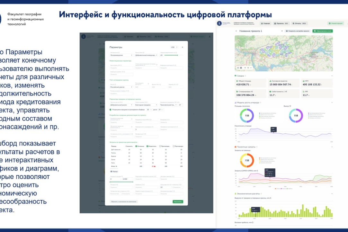
Task: Collapse the Сводка section chevron
Action: [x=332, y=76]
